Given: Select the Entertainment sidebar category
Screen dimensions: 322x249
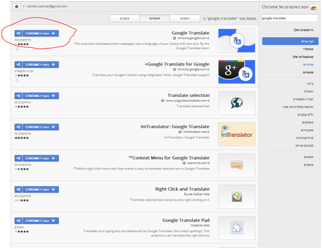Looking at the screenshot, I should coord(310,84).
